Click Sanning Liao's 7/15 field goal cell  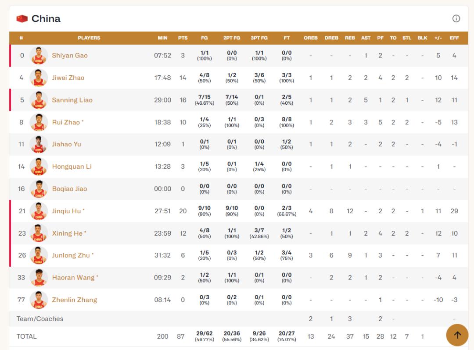click(205, 100)
